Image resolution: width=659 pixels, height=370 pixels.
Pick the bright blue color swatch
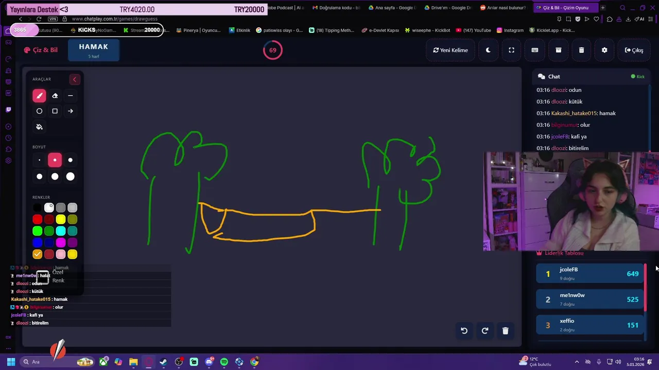37,243
